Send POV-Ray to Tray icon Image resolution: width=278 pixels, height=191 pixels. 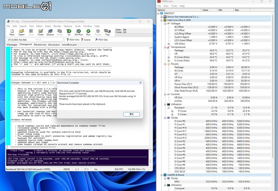point(107,32)
